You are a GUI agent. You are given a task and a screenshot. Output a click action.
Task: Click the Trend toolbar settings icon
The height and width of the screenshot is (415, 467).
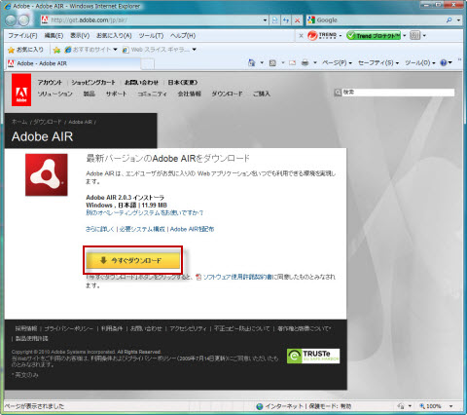[414, 35]
